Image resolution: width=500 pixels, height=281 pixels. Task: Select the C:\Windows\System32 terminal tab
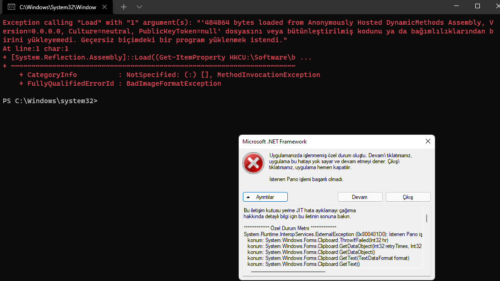click(x=55, y=7)
